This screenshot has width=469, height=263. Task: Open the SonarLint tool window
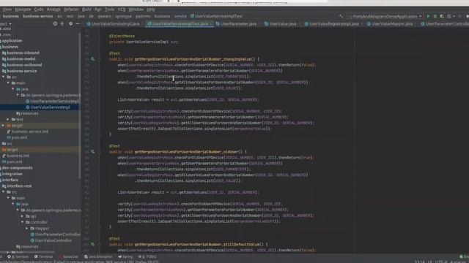pos(68,256)
